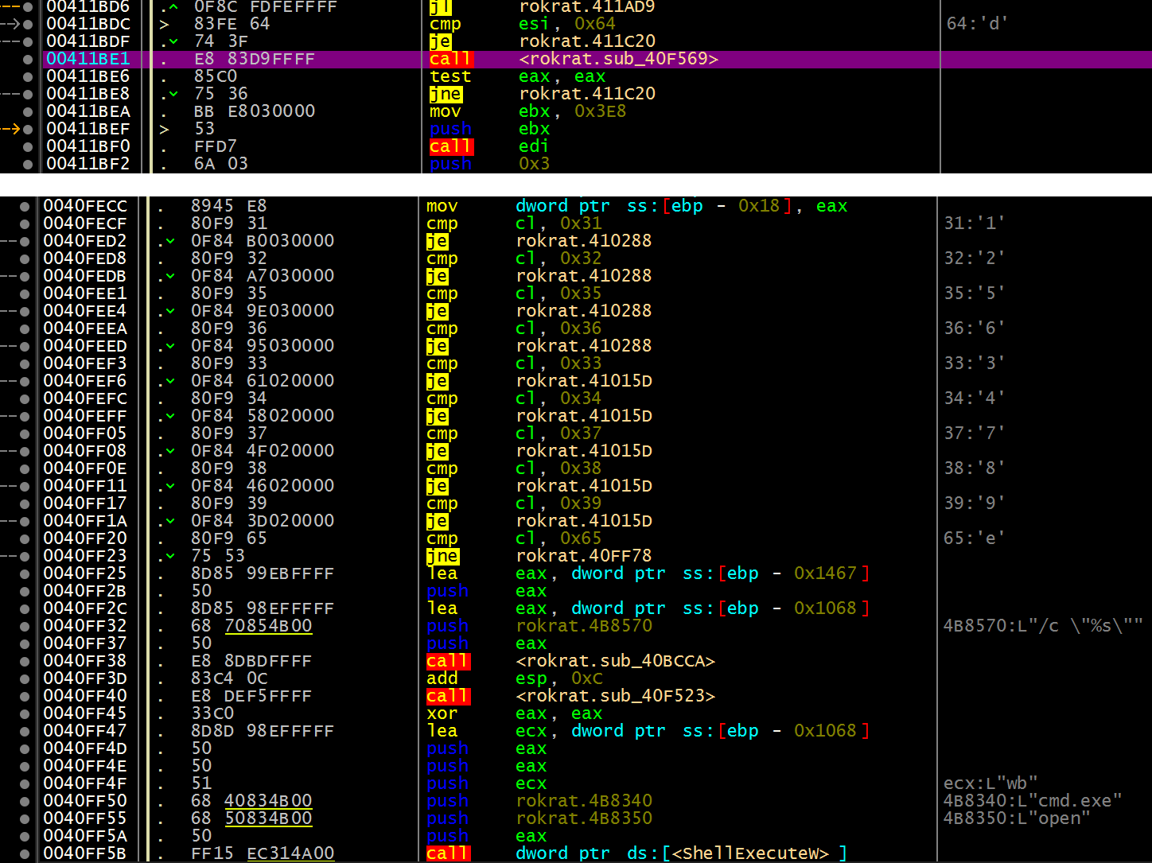The height and width of the screenshot is (863, 1152).
Task: Click the comment showing L"cmd.exe"
Action: (x=1033, y=801)
